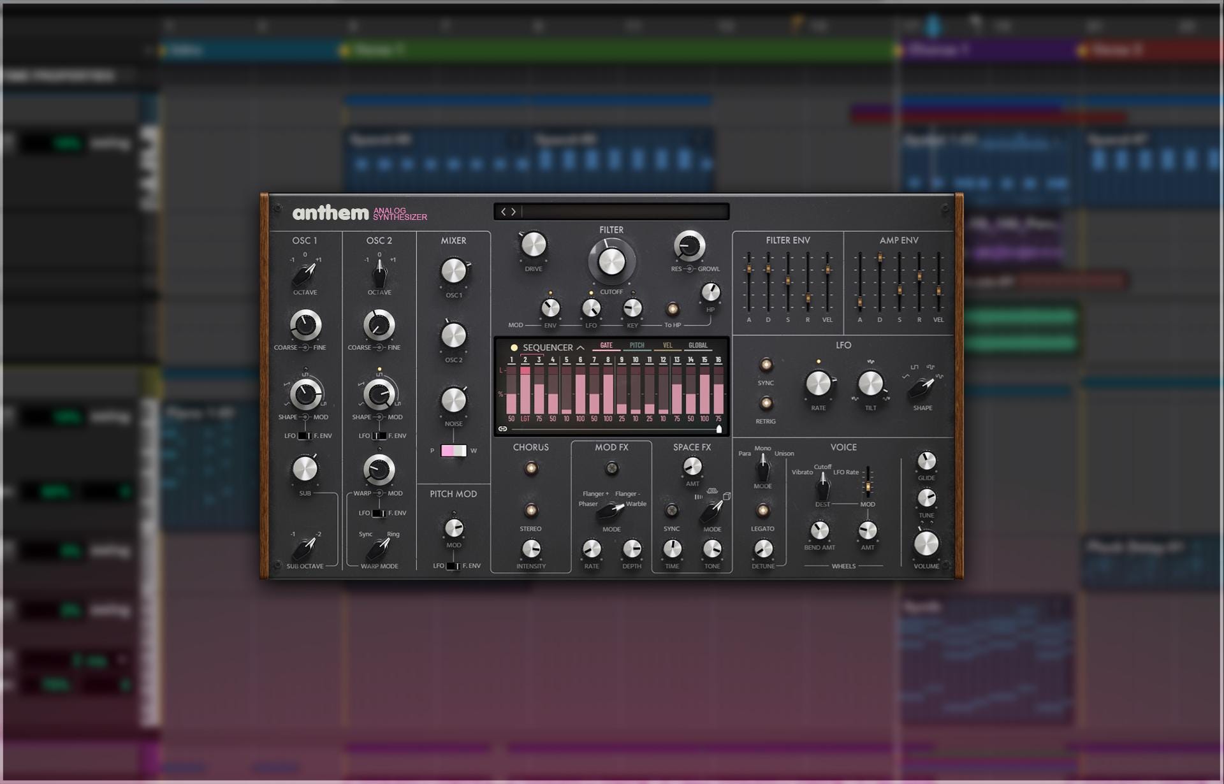
Task: Toggle the Voice Legato button
Action: [x=762, y=510]
